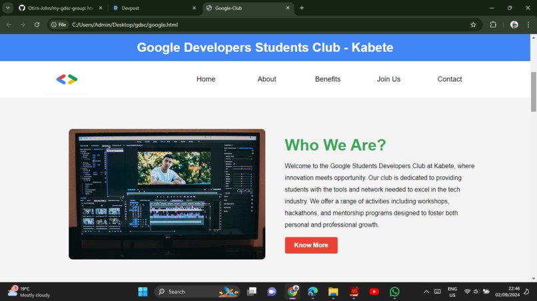This screenshot has height=301, width=537.
Task: Click the description paragraph starting Welcome to
Action: (380, 195)
